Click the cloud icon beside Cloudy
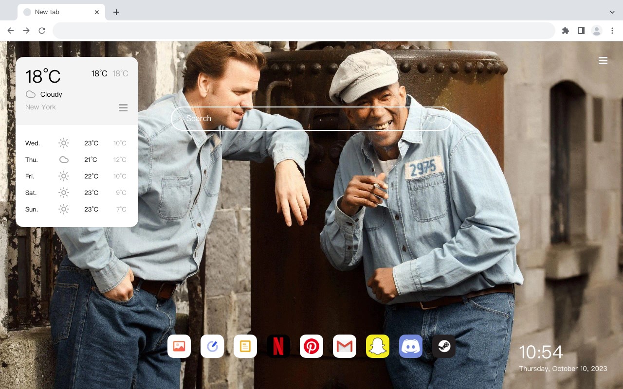The width and height of the screenshot is (623, 389). [31, 94]
